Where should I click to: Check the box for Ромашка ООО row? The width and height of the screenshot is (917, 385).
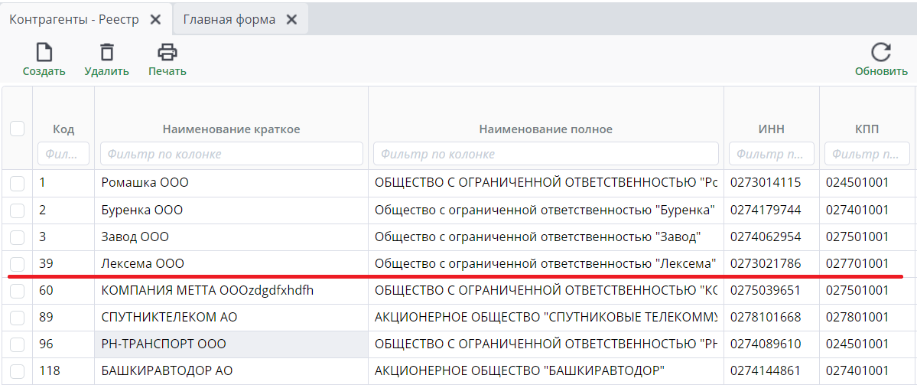(17, 183)
